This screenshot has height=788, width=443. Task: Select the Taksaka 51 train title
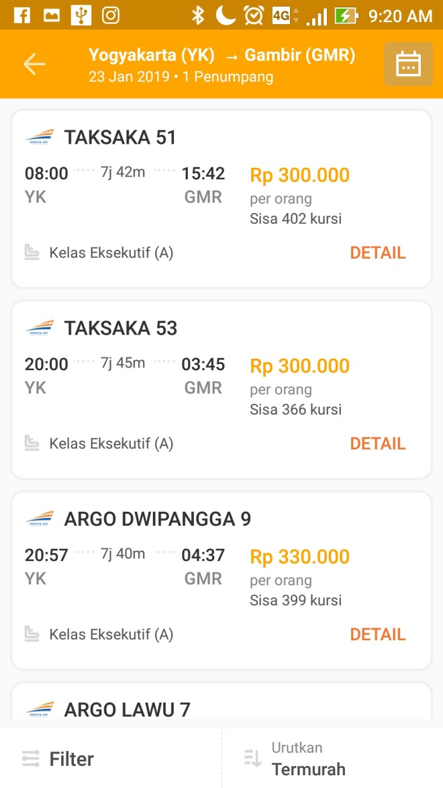120,138
